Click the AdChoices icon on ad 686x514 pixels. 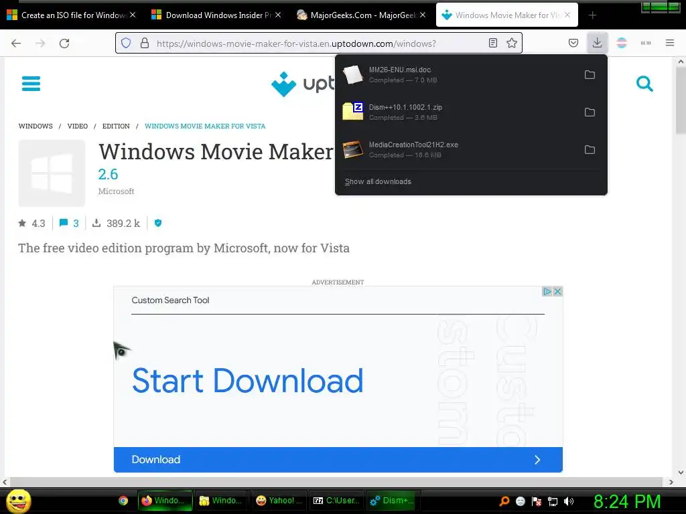(547, 292)
